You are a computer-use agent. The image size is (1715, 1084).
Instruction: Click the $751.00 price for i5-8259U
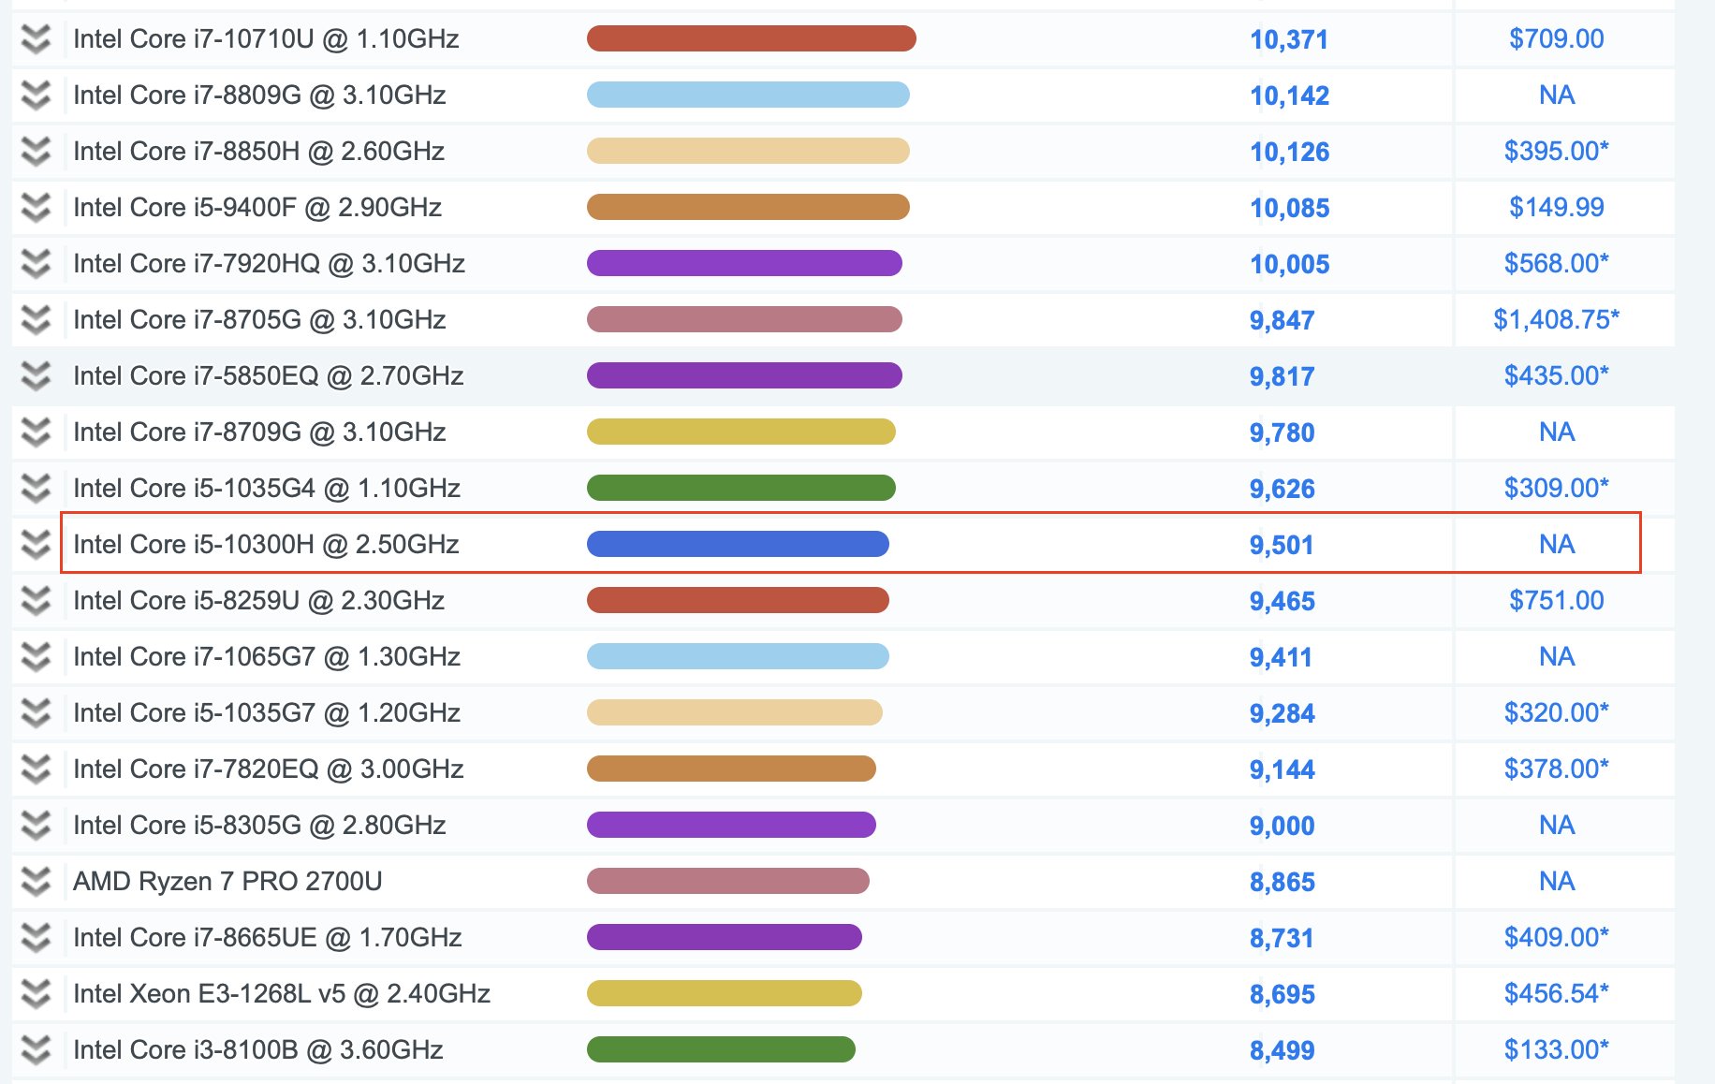[1556, 600]
